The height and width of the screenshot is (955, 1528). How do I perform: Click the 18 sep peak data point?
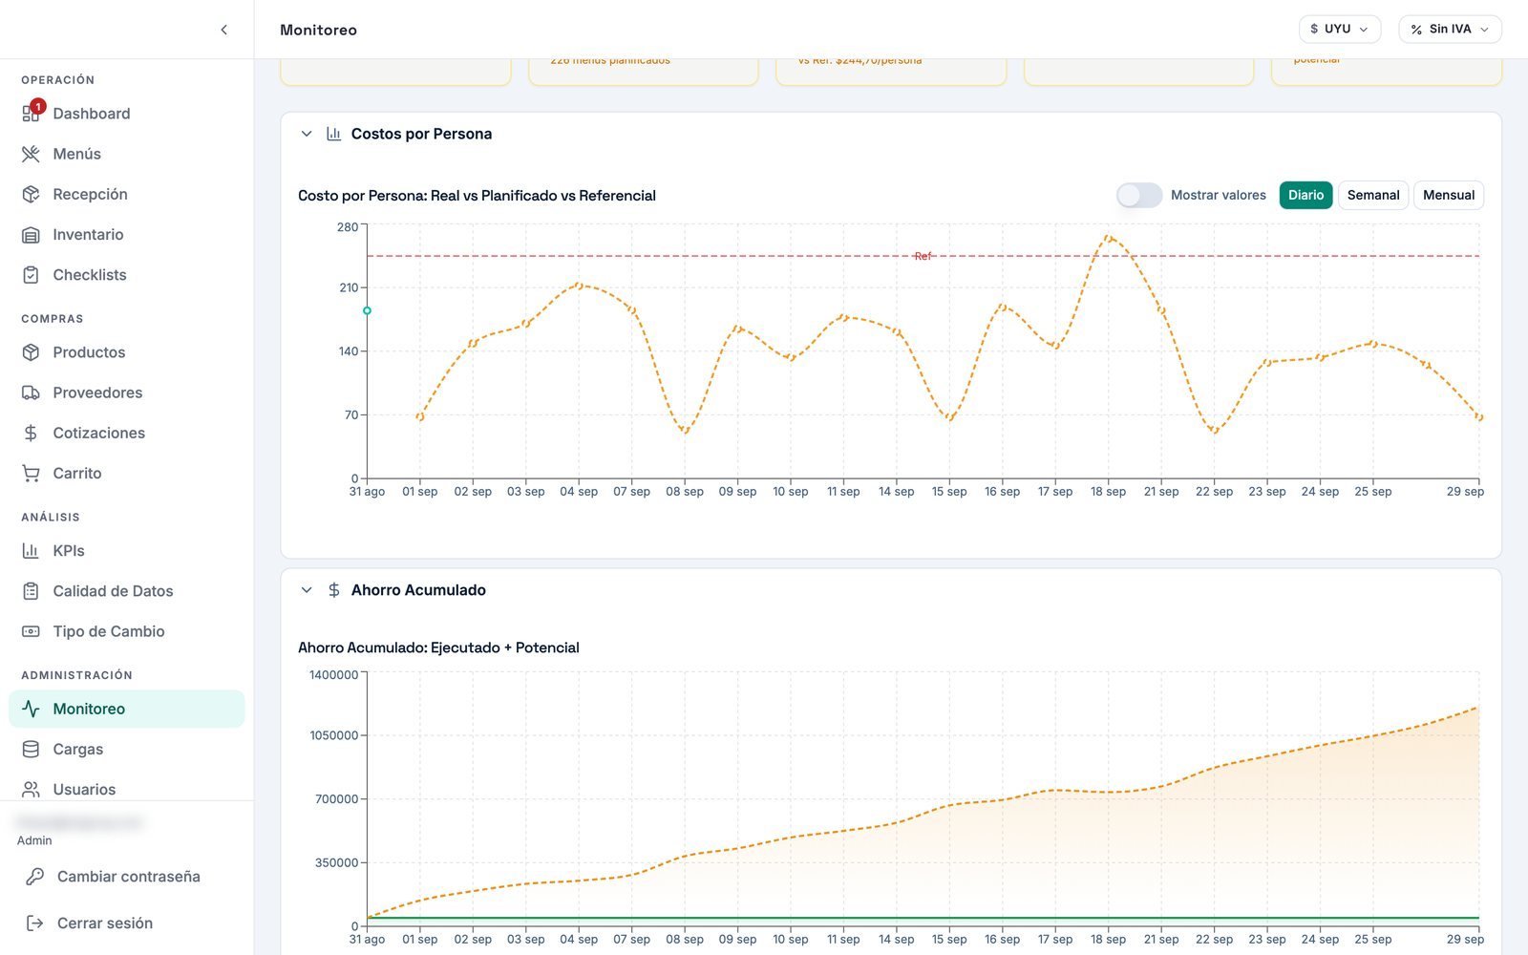tap(1108, 238)
